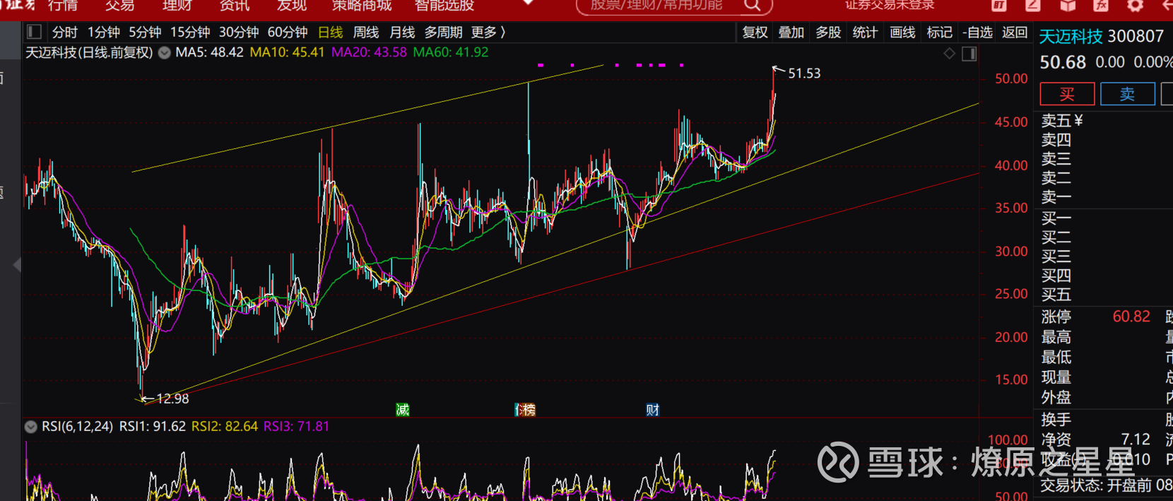Click the MA5: 48.42 indicator label

click(209, 52)
